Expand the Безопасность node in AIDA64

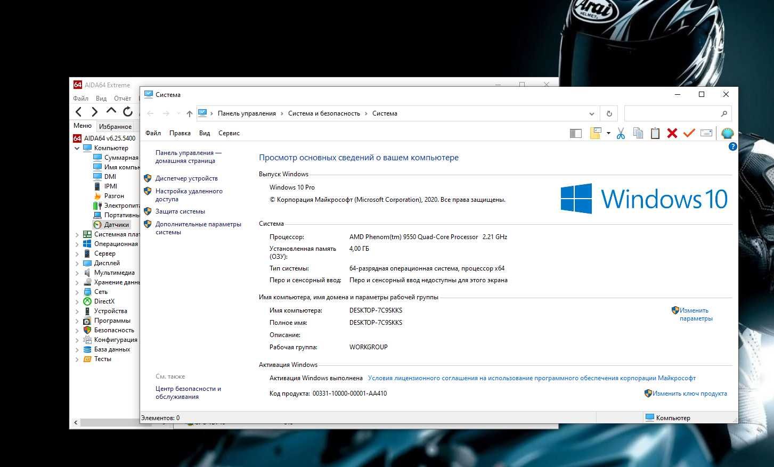[77, 331]
